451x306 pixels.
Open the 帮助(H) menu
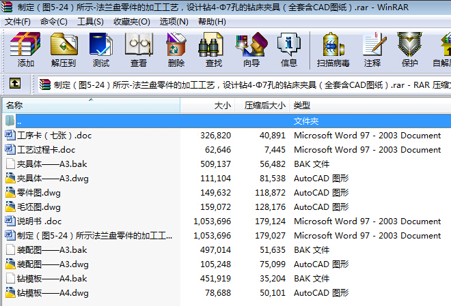pyautogui.click(x=212, y=22)
